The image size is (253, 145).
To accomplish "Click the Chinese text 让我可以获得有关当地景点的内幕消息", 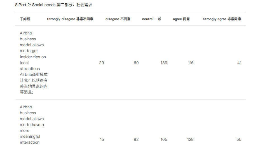I will pyautogui.click(x=34, y=83).
